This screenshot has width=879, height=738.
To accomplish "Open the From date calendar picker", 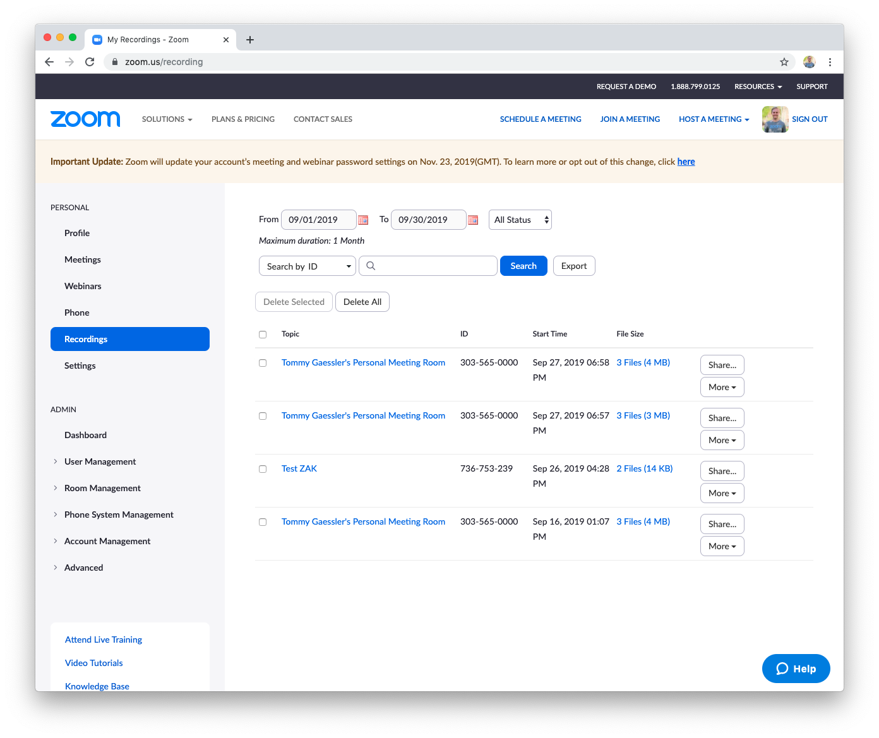I will [363, 220].
